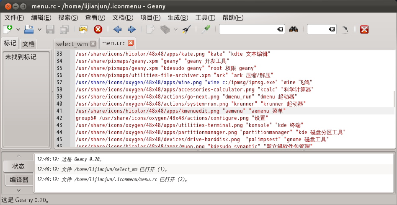Click the line containing "科学计算器"
Viewport: 397px width, 205px height.
click(195, 89)
